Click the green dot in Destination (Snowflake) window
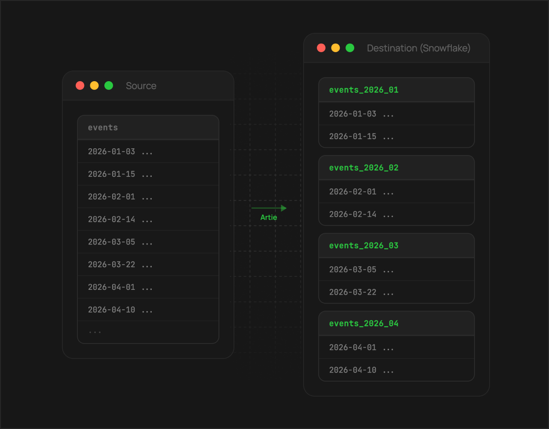 350,48
